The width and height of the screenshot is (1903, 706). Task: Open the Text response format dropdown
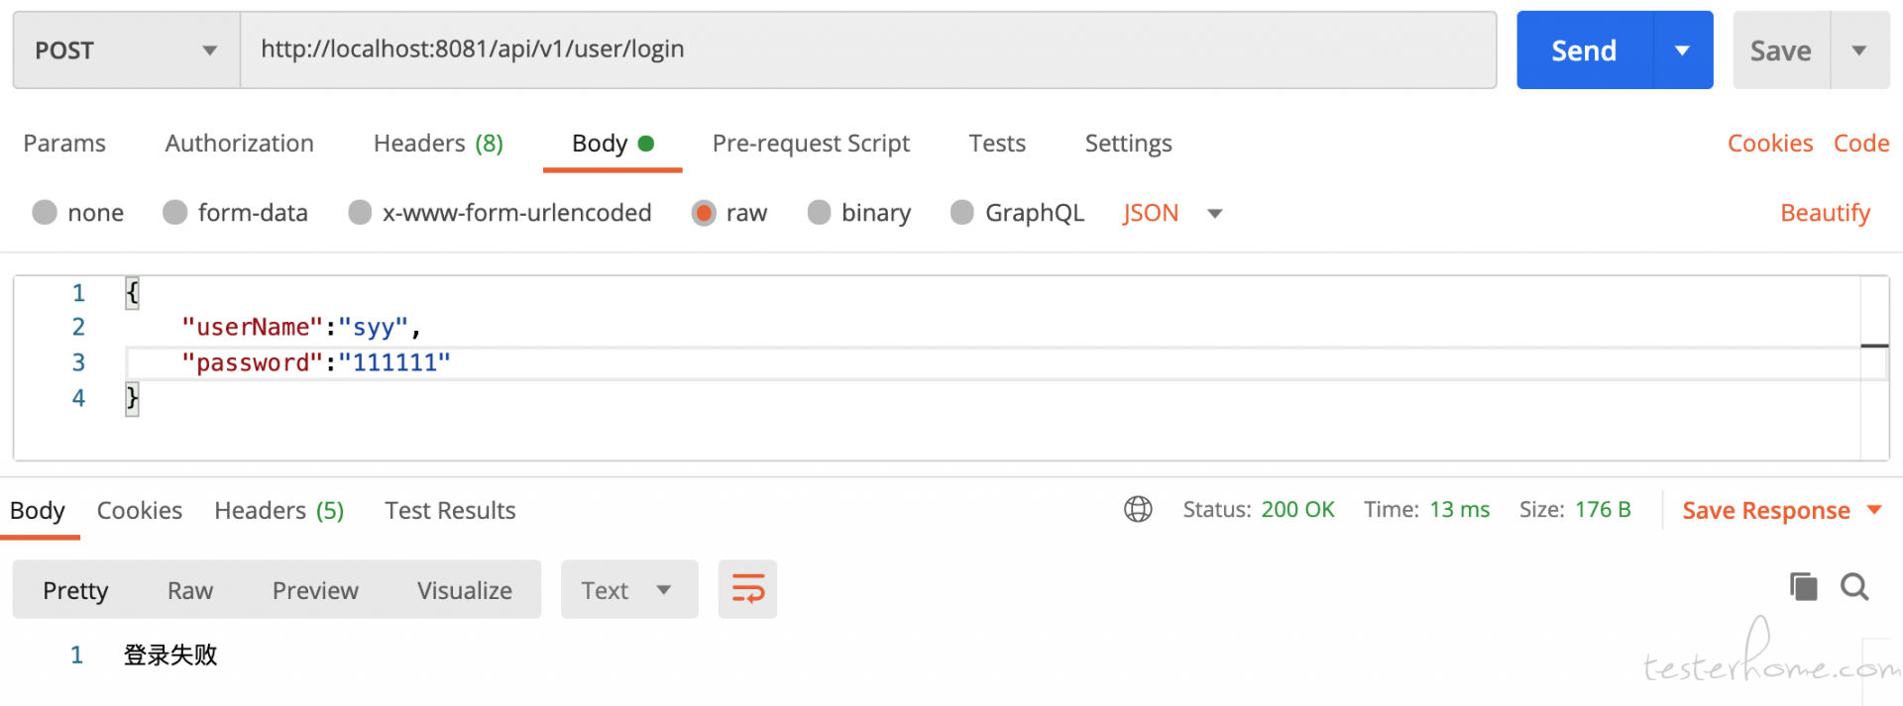coord(629,589)
